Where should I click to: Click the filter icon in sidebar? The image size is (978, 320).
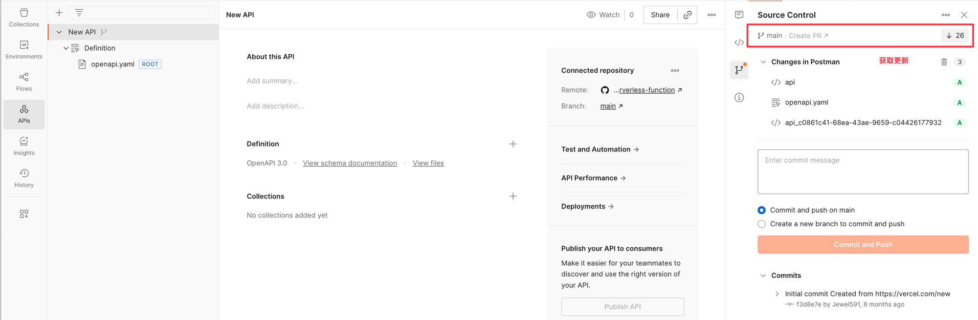[x=79, y=13]
